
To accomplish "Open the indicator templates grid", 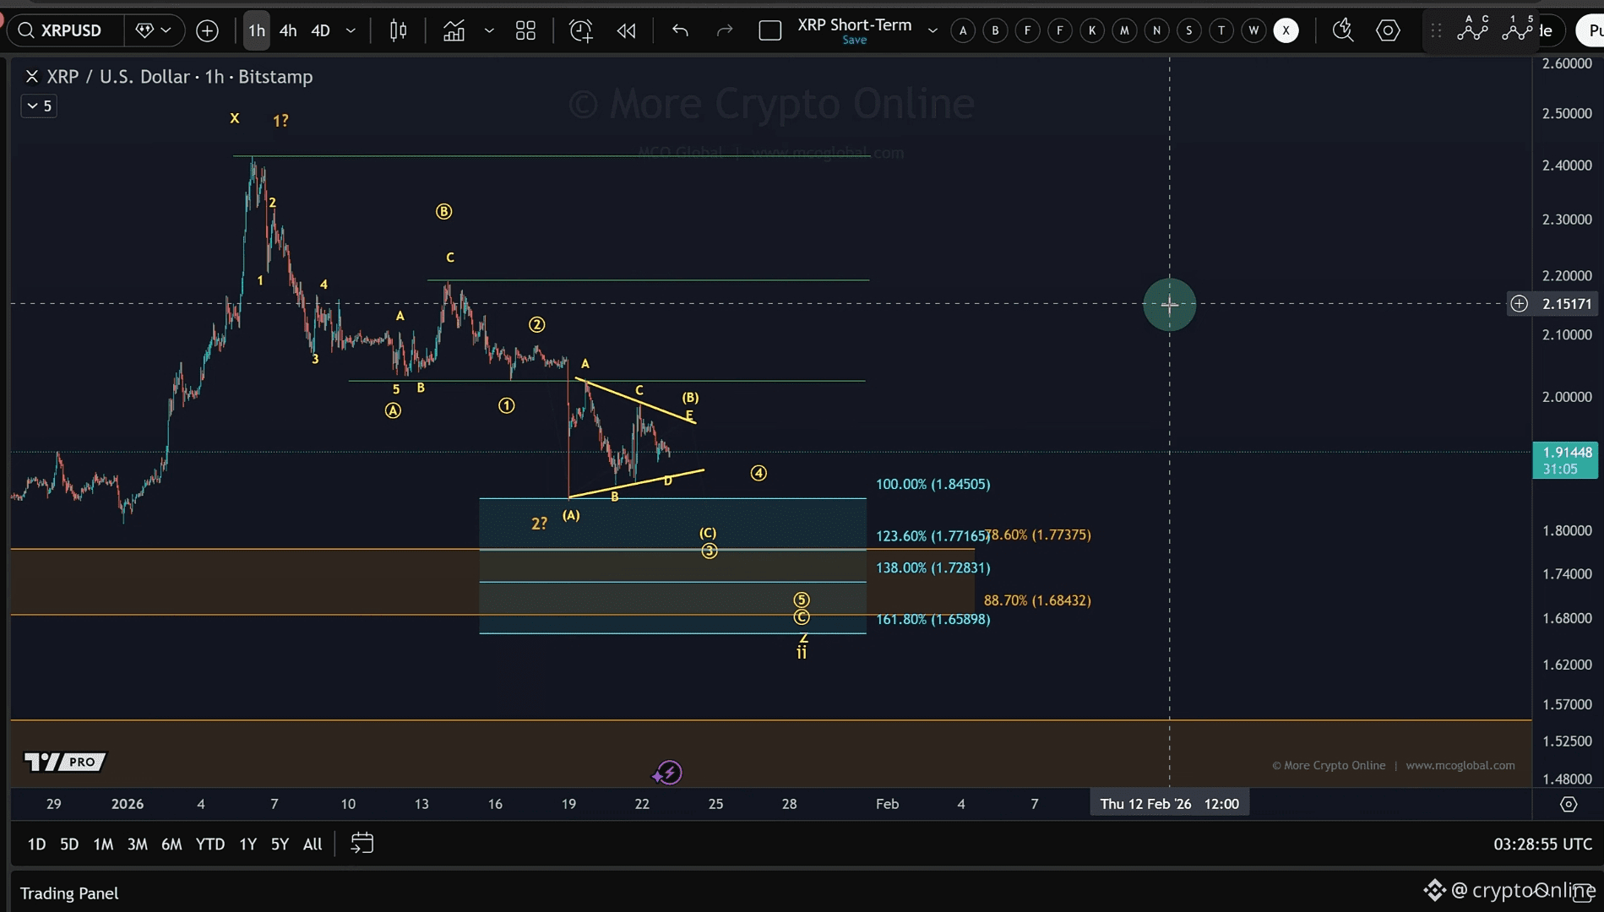I will click(x=525, y=31).
